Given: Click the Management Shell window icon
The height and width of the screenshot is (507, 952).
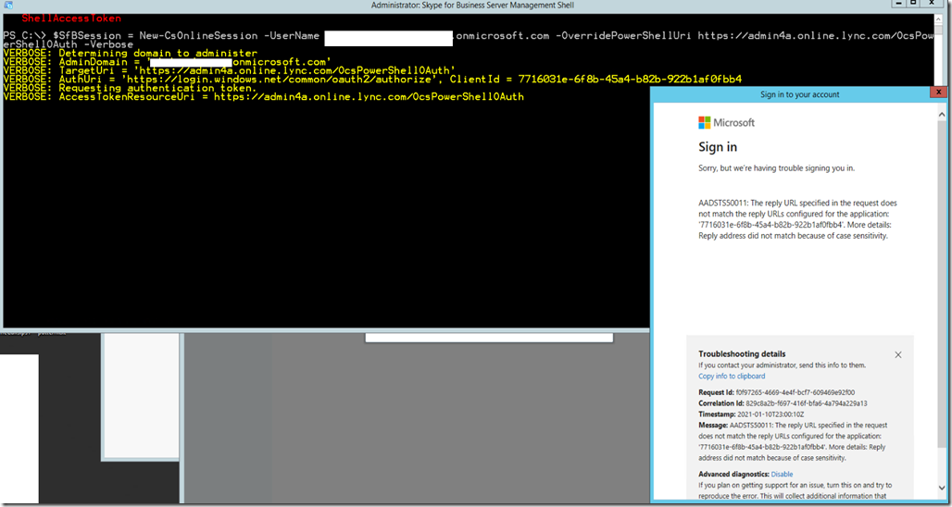Looking at the screenshot, I should (8, 5).
